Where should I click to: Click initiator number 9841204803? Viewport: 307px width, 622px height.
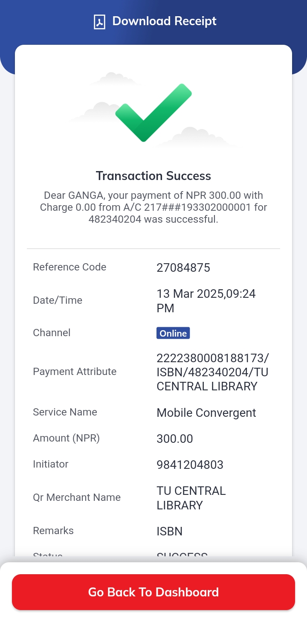click(190, 465)
